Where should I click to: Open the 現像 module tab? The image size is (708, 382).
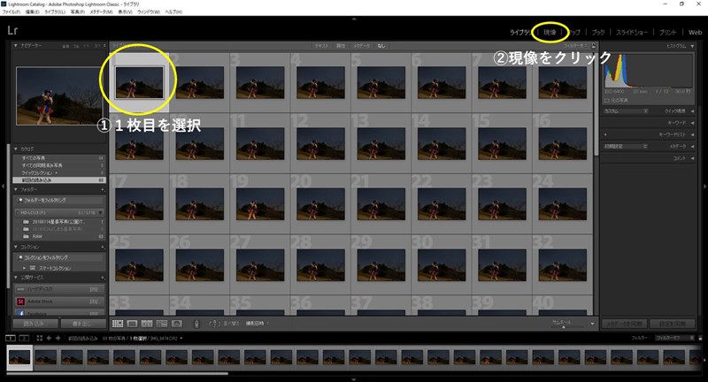click(x=550, y=33)
